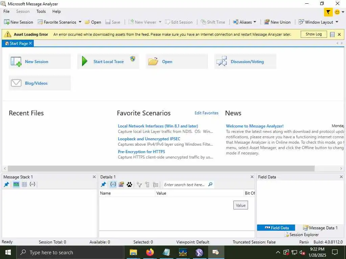Image resolution: width=346 pixels, height=259 pixels.
Task: Click New Union in the toolbar
Action: (x=277, y=22)
